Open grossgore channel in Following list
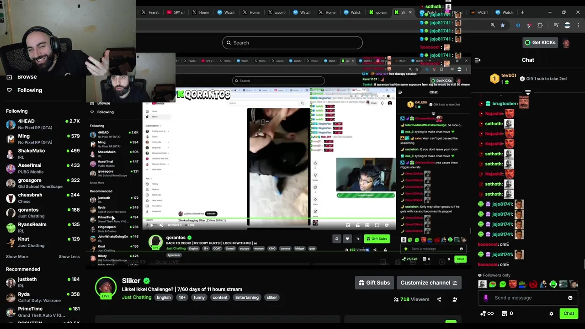The height and width of the screenshot is (329, 585). (x=43, y=183)
